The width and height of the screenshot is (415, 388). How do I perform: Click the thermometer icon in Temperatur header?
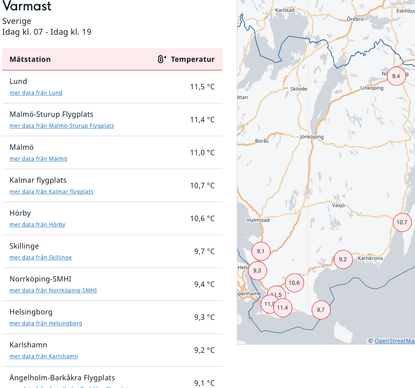(161, 59)
